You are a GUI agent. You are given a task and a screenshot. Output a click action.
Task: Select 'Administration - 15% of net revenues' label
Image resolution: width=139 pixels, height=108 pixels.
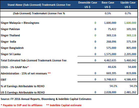(x=26, y=73)
